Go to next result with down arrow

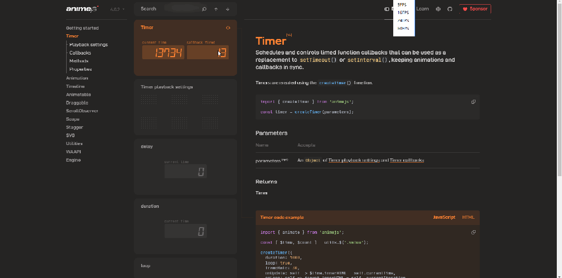point(228,9)
